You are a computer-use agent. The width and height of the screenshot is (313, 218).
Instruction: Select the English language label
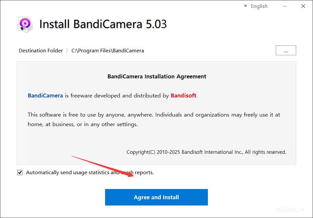tap(259, 6)
